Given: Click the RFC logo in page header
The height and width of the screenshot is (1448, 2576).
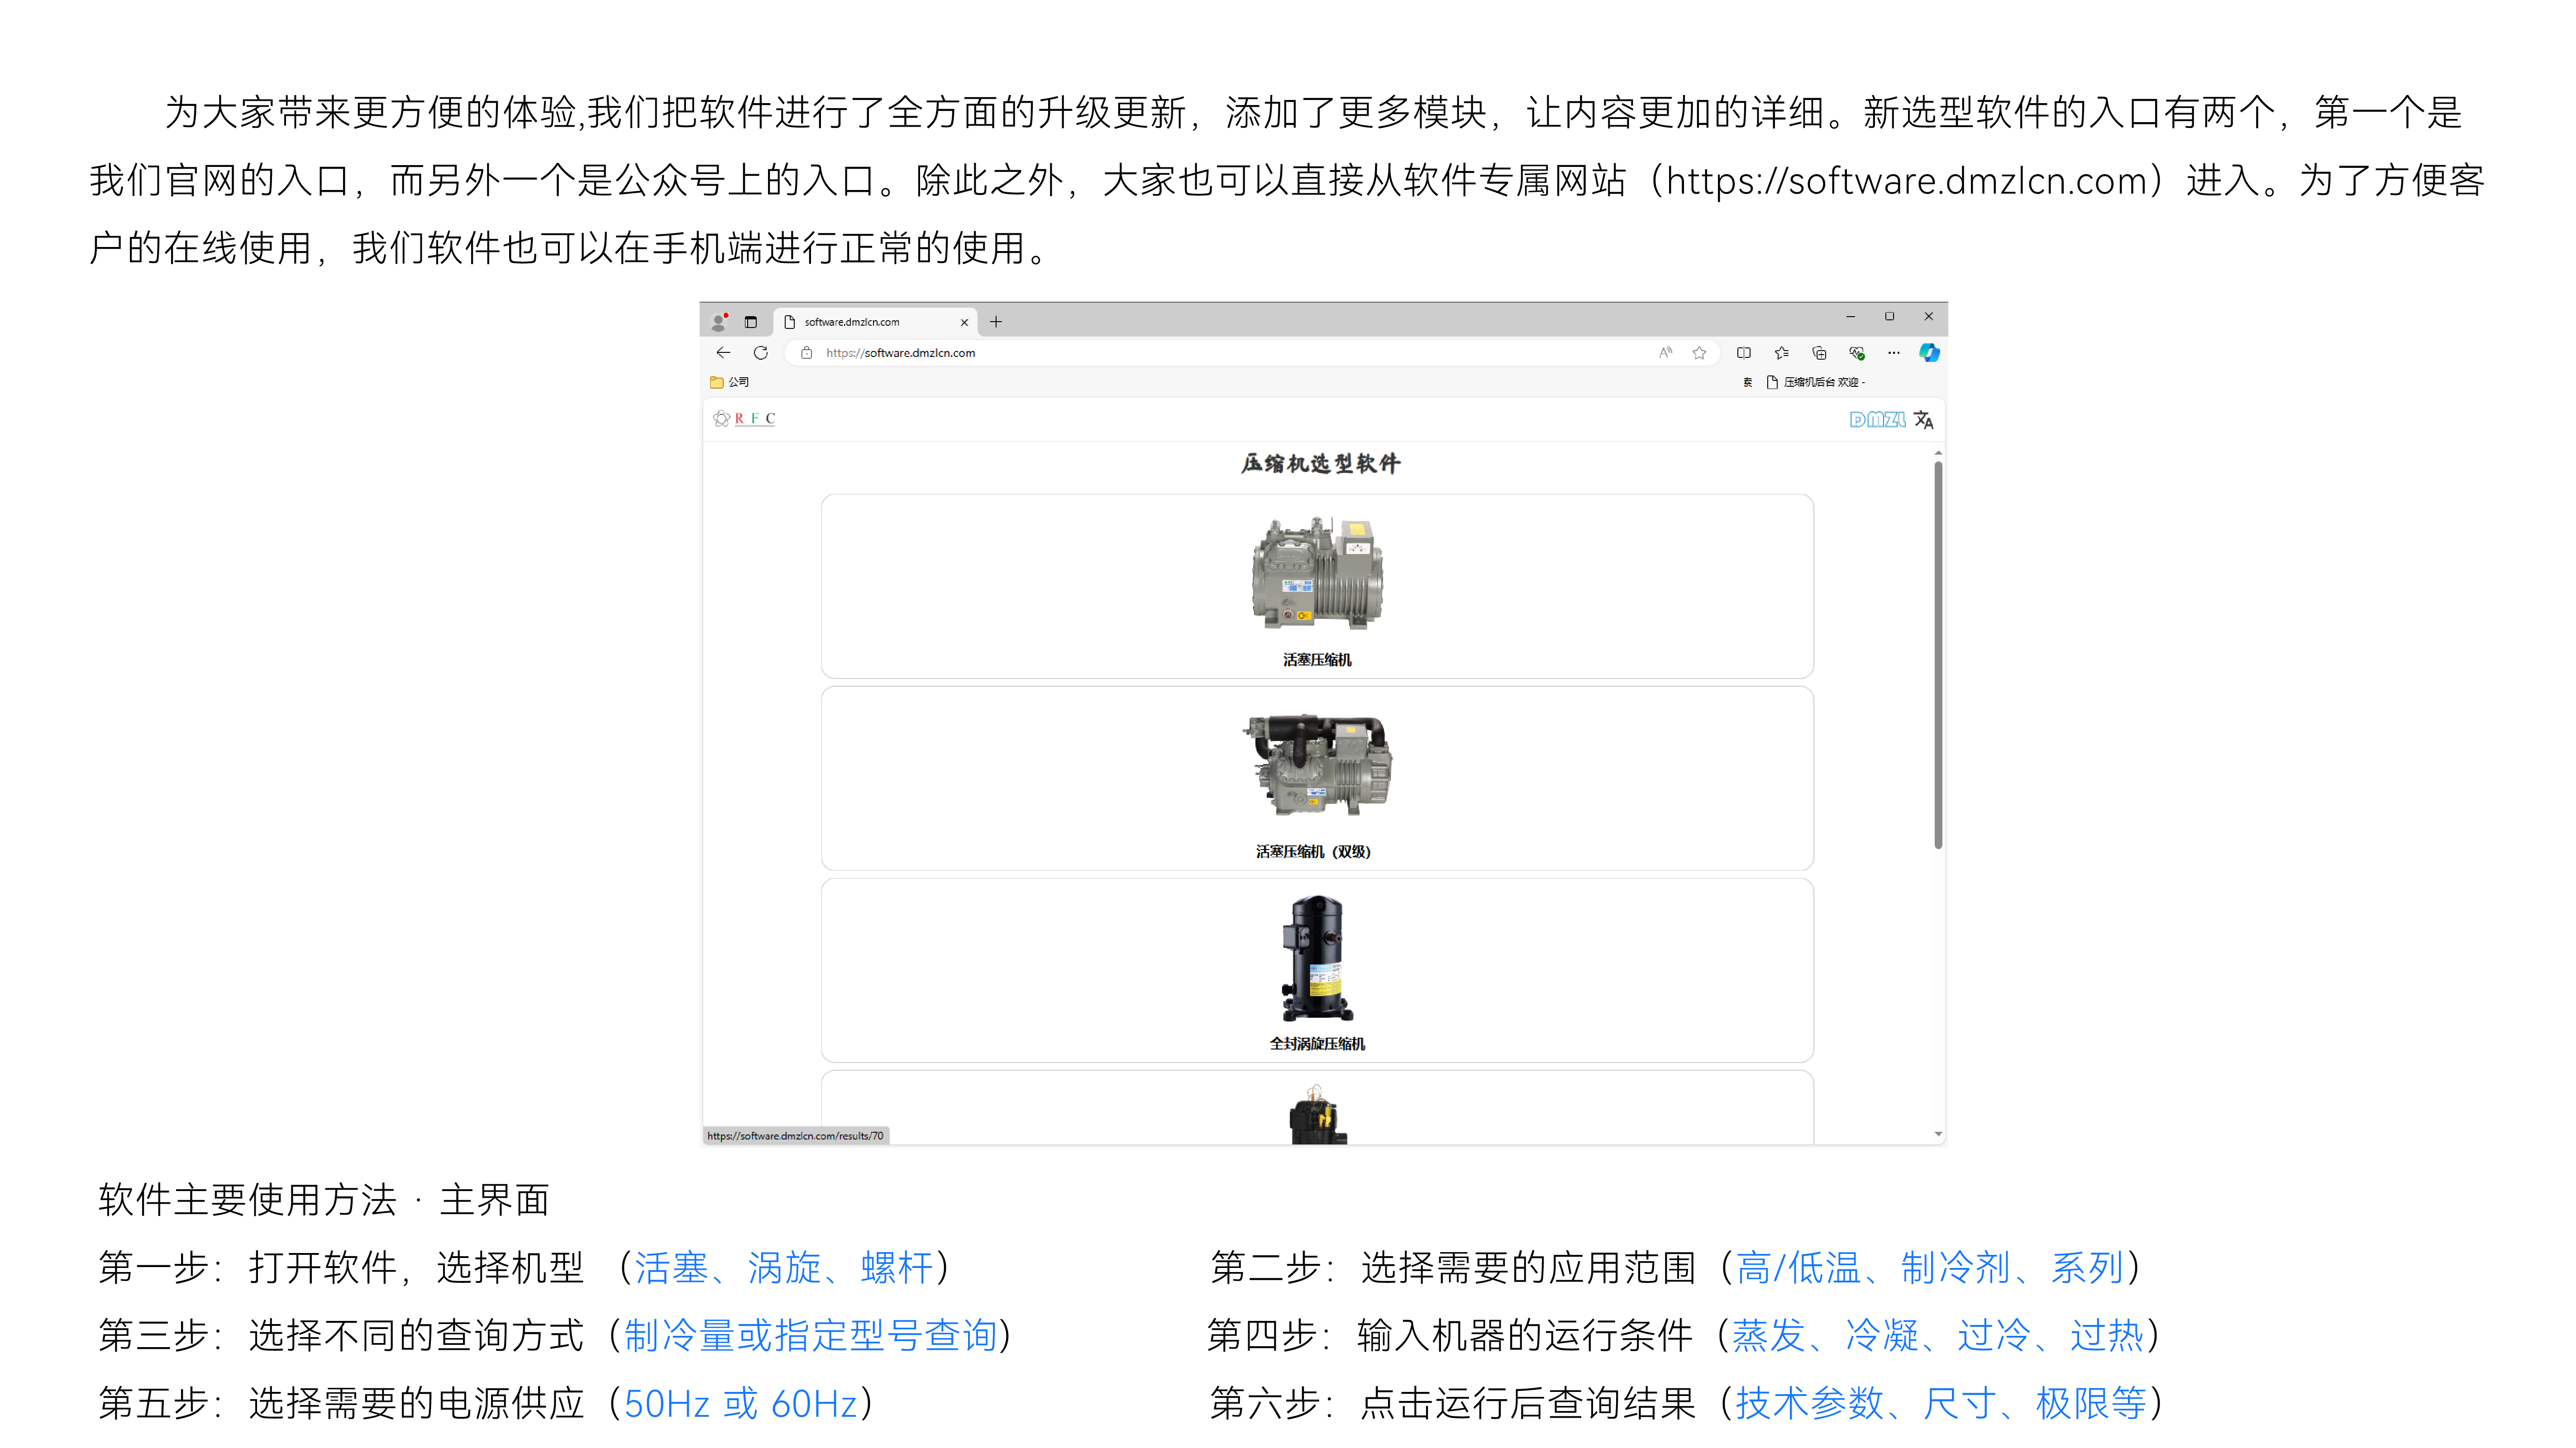Looking at the screenshot, I should click(x=744, y=419).
